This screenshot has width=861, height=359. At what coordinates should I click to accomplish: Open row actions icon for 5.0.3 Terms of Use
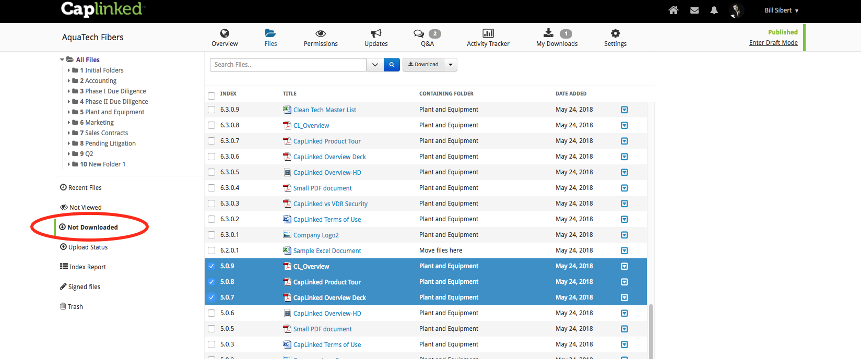[624, 344]
